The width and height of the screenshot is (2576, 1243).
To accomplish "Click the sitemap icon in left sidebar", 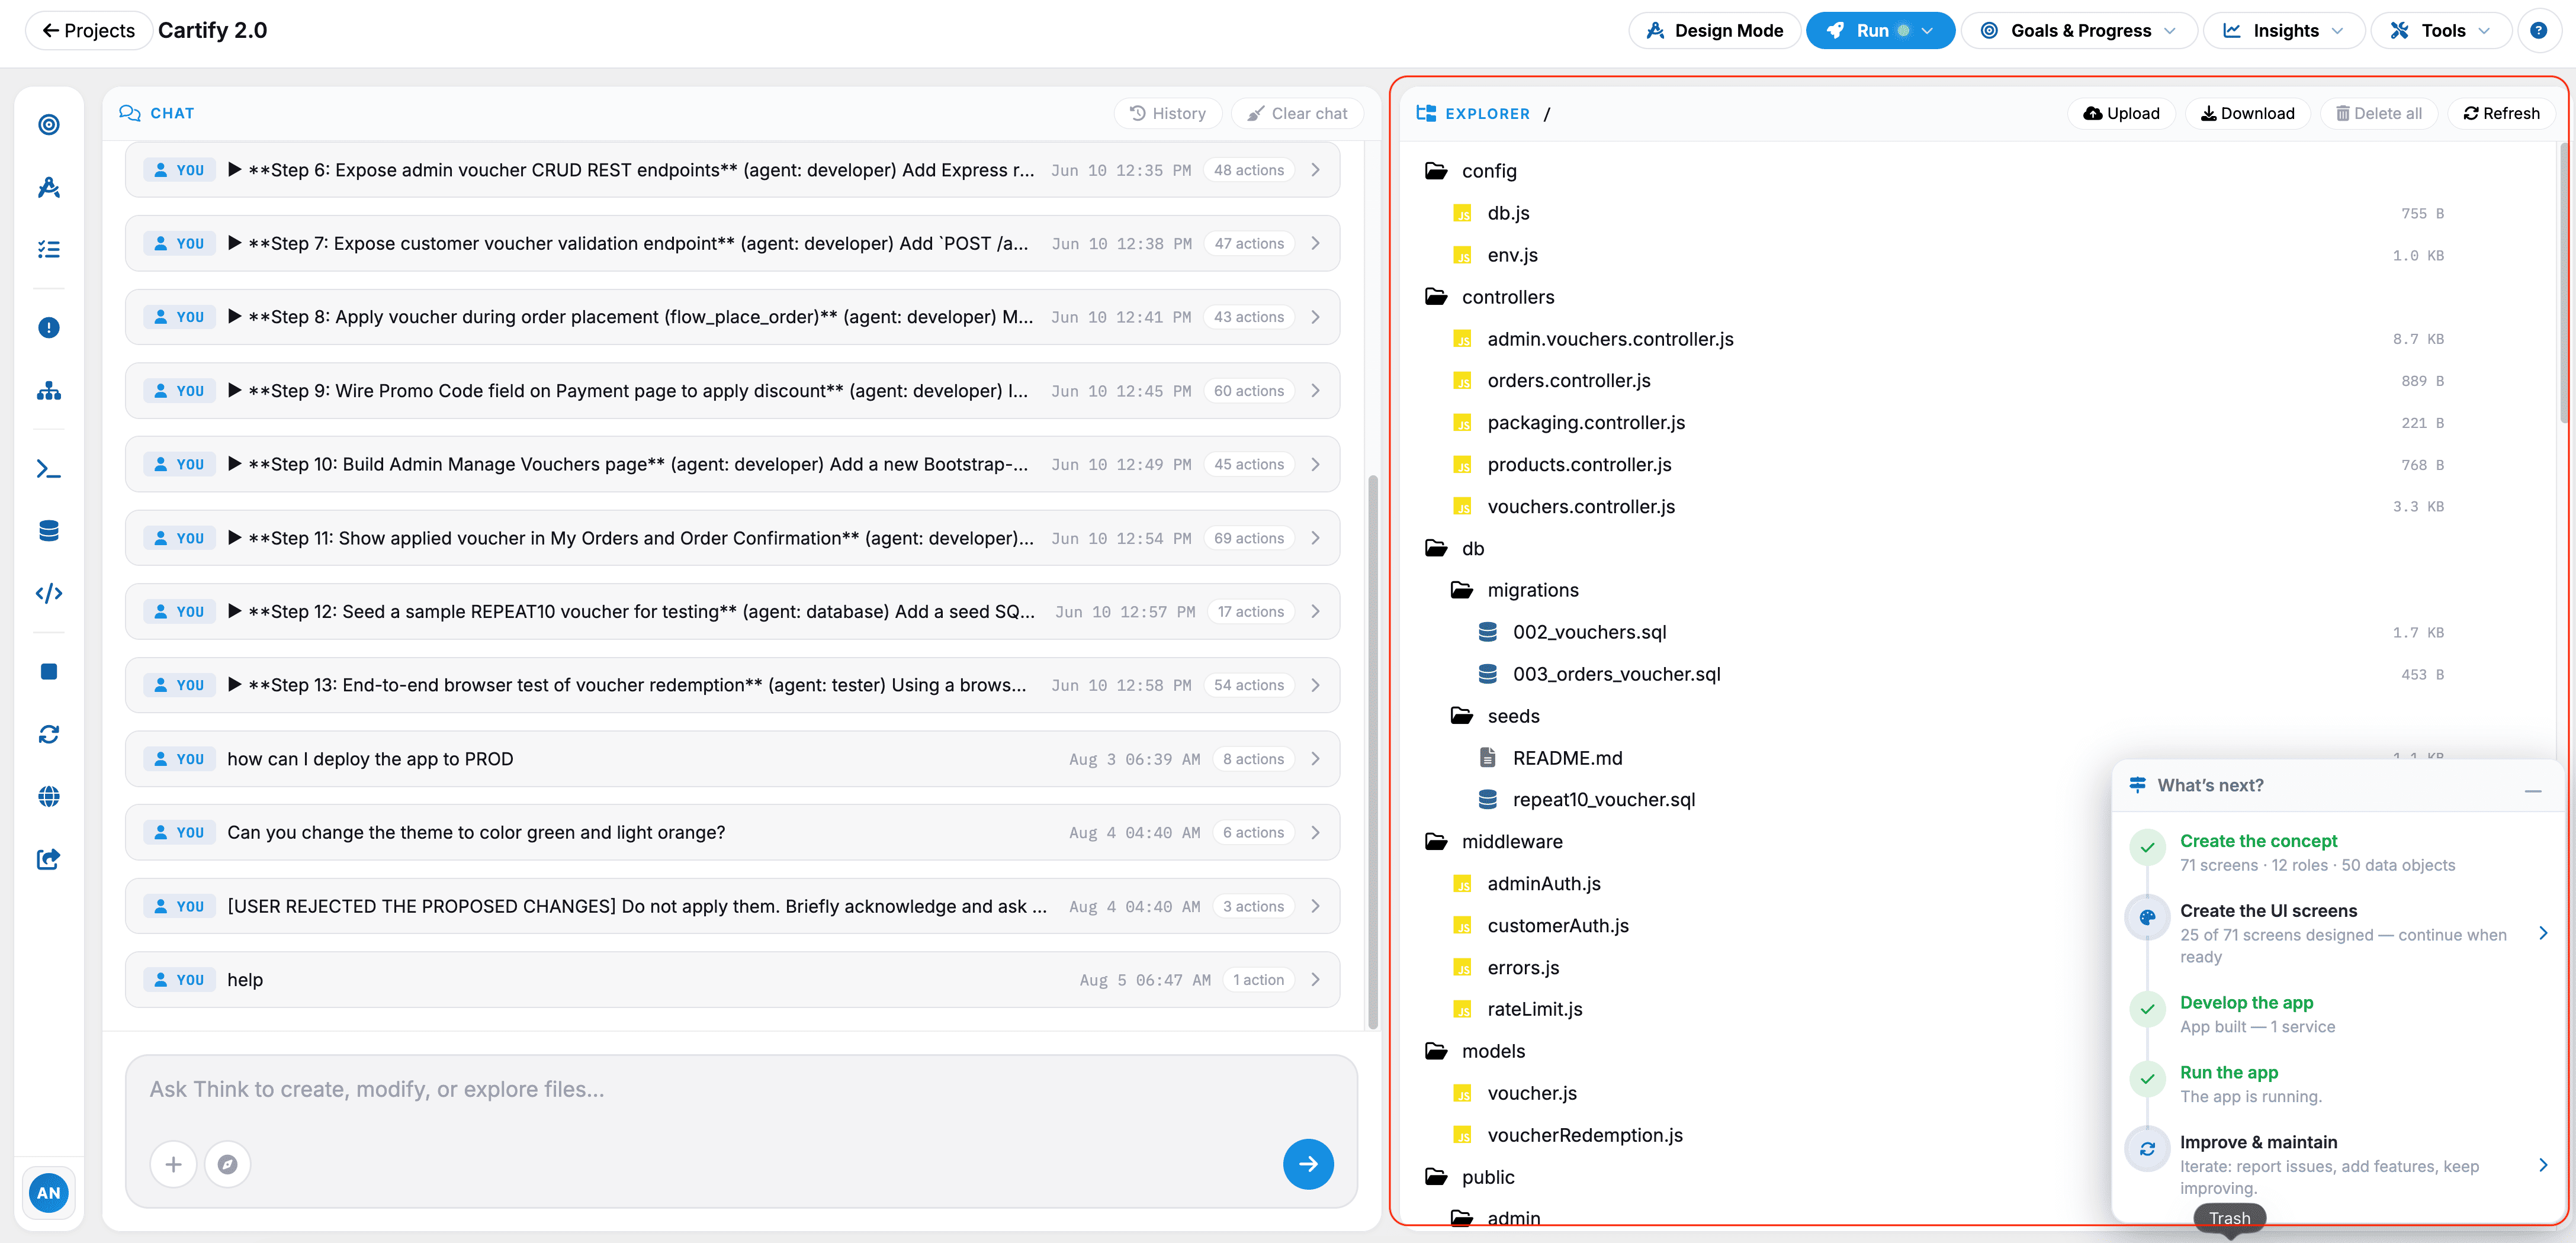I will 48,389.
